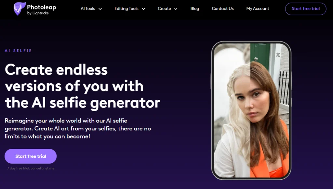Viewport: 333px width, 189px height.
Task: Click the blonde-hair half of the selfie
Action: [x=232, y=110]
